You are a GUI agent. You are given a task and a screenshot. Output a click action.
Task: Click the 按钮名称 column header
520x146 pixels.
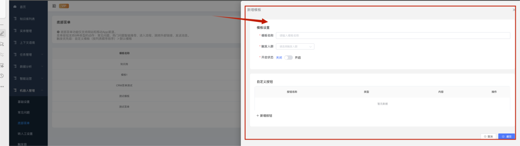click(x=292, y=92)
